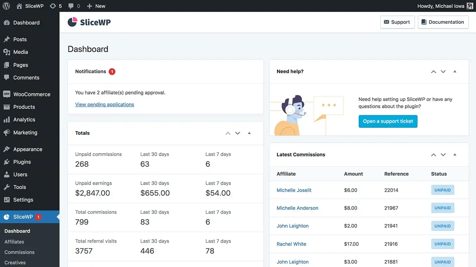This screenshot has height=267, width=476.
Task: Click unpaid earnings value $2,847.00
Action: 93,193
